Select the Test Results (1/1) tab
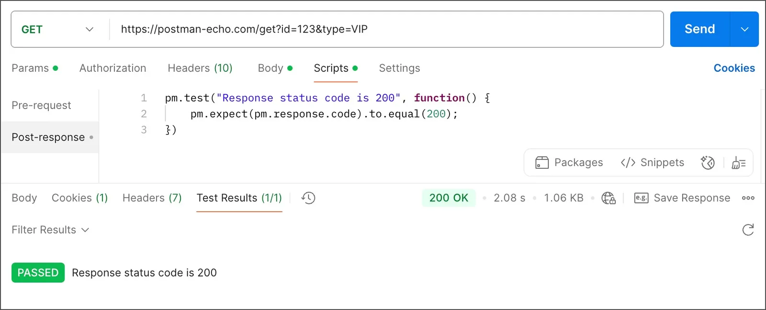This screenshot has height=310, width=766. click(x=239, y=198)
